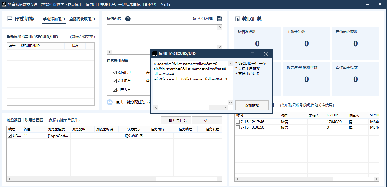Click left arrow of record table horizontal scrollbar

tap(237, 179)
